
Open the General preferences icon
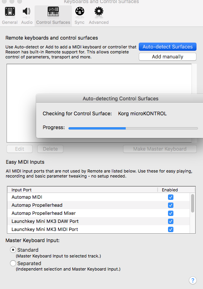pyautogui.click(x=10, y=11)
